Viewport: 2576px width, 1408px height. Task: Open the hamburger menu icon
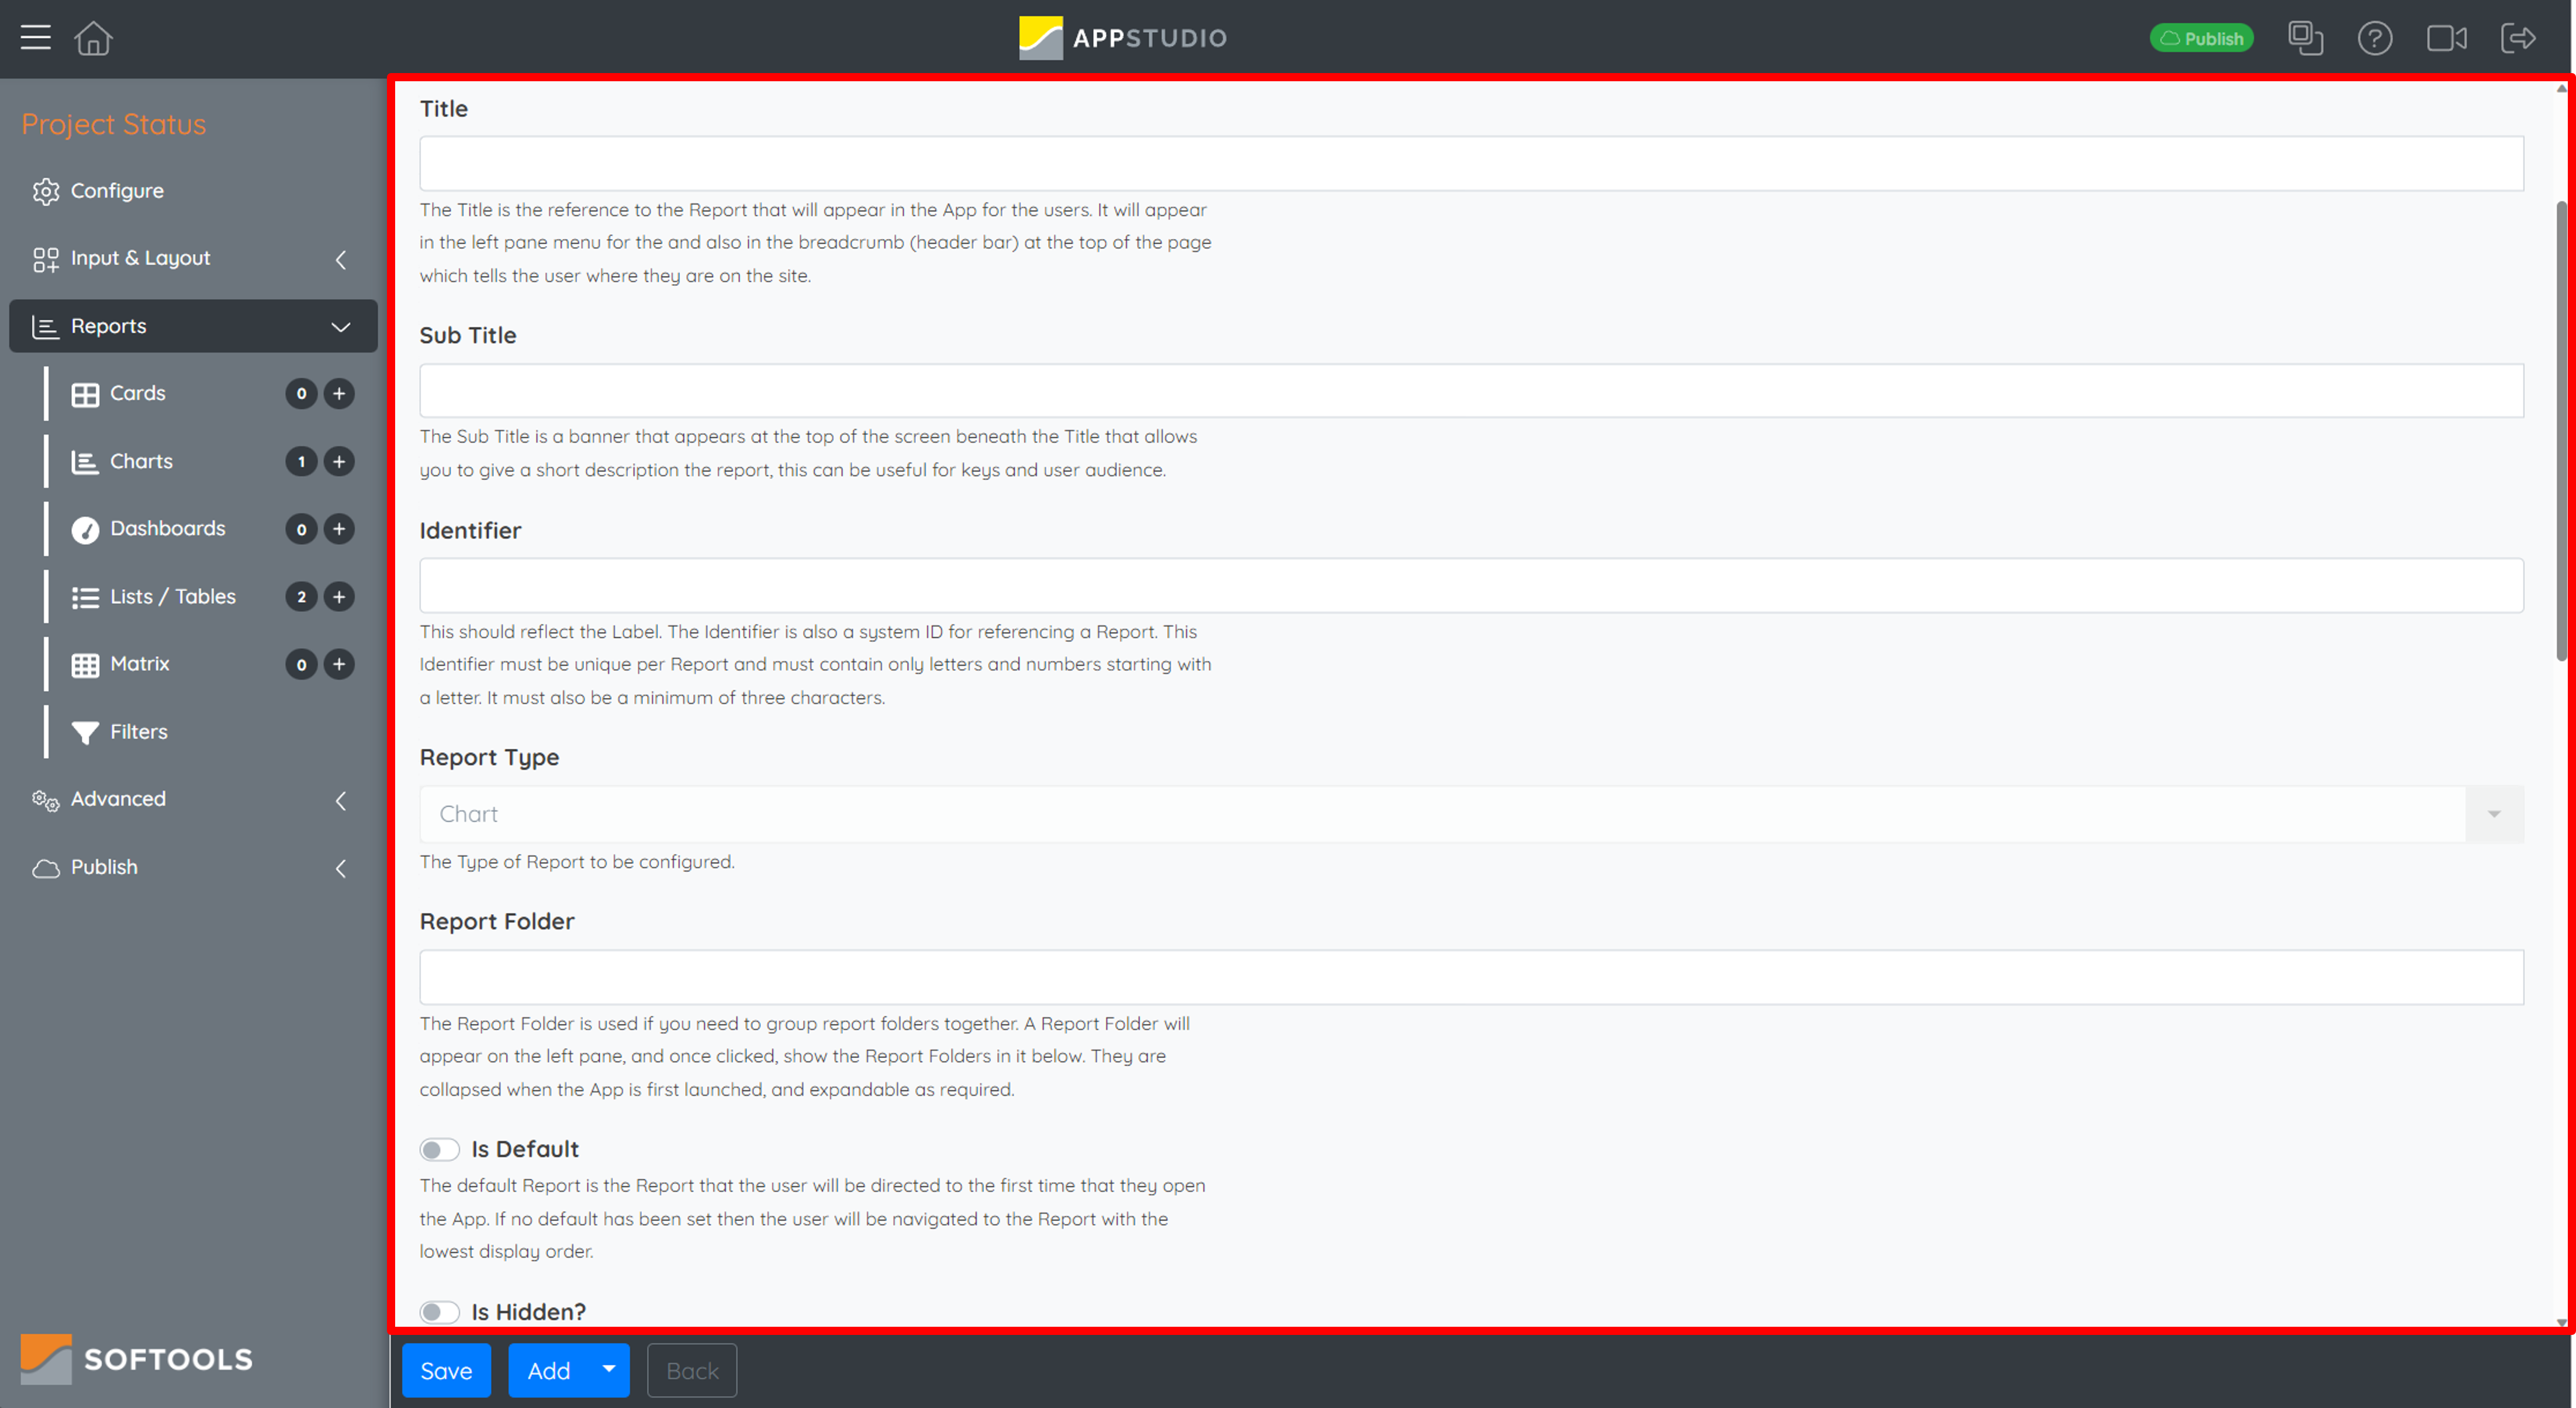point(36,38)
